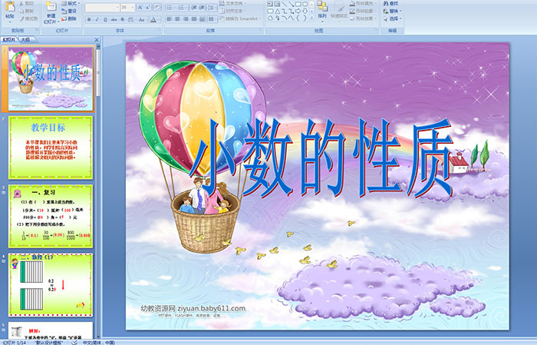
Task: Click the Grow Font (large A) icon
Action: (x=140, y=7)
